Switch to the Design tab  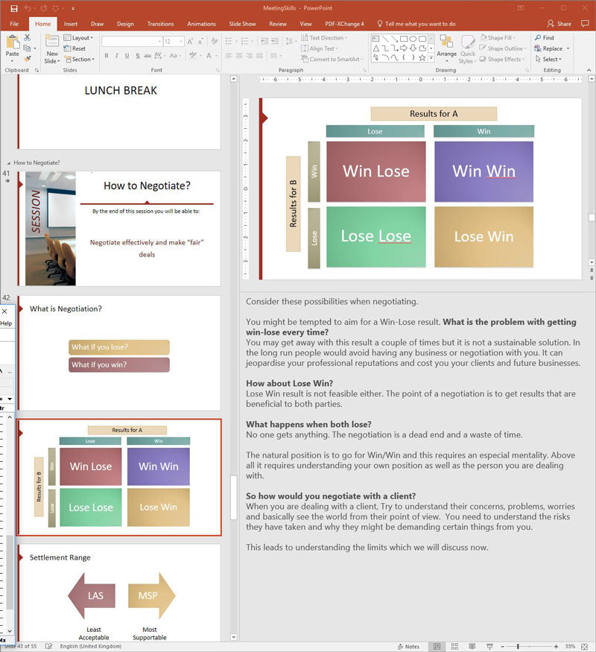(125, 24)
